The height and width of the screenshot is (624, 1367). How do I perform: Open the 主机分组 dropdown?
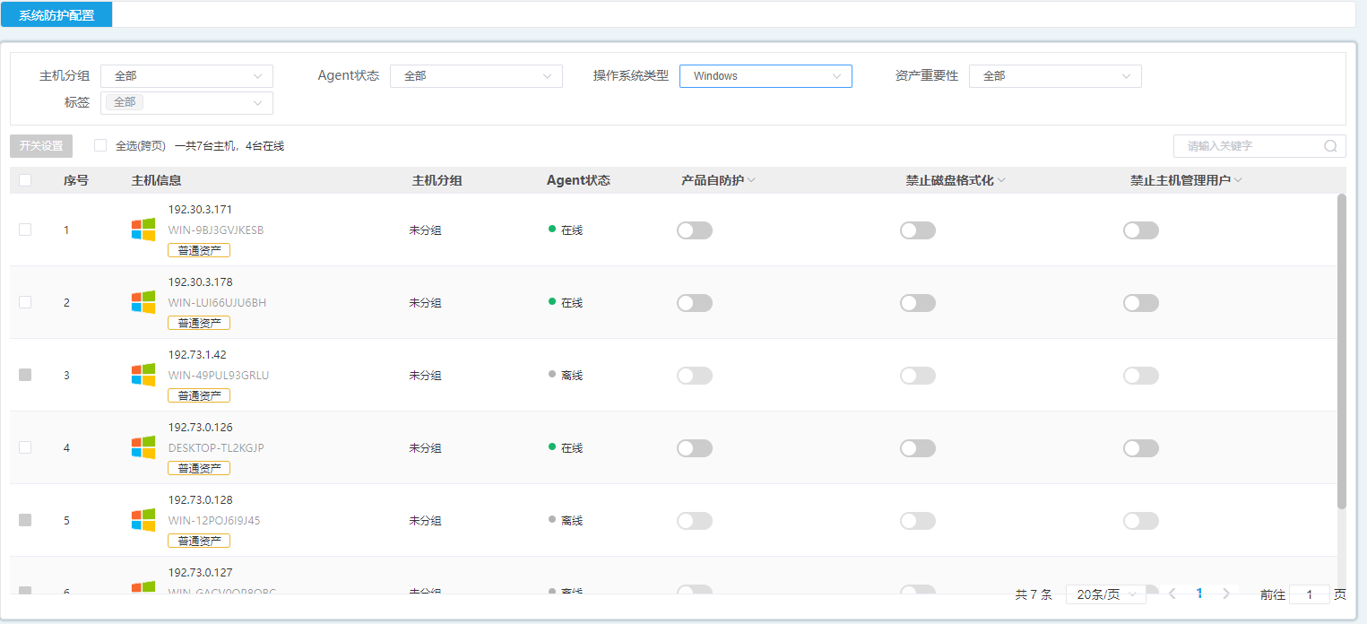[x=186, y=76]
